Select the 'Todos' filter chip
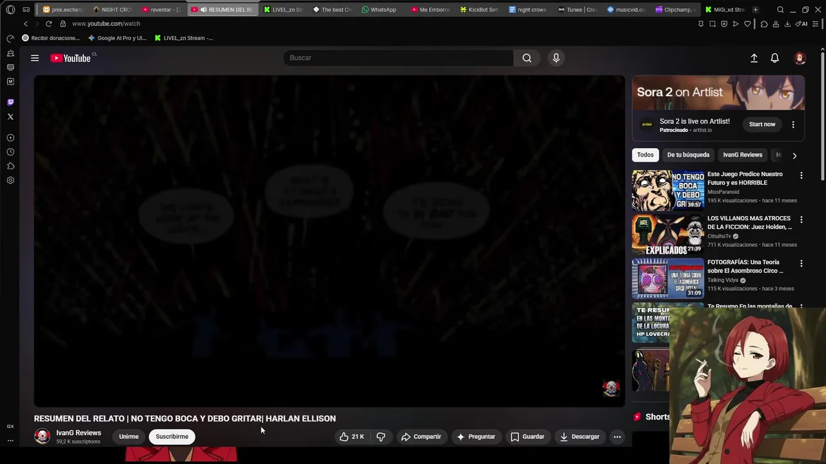The image size is (826, 464). pos(645,155)
